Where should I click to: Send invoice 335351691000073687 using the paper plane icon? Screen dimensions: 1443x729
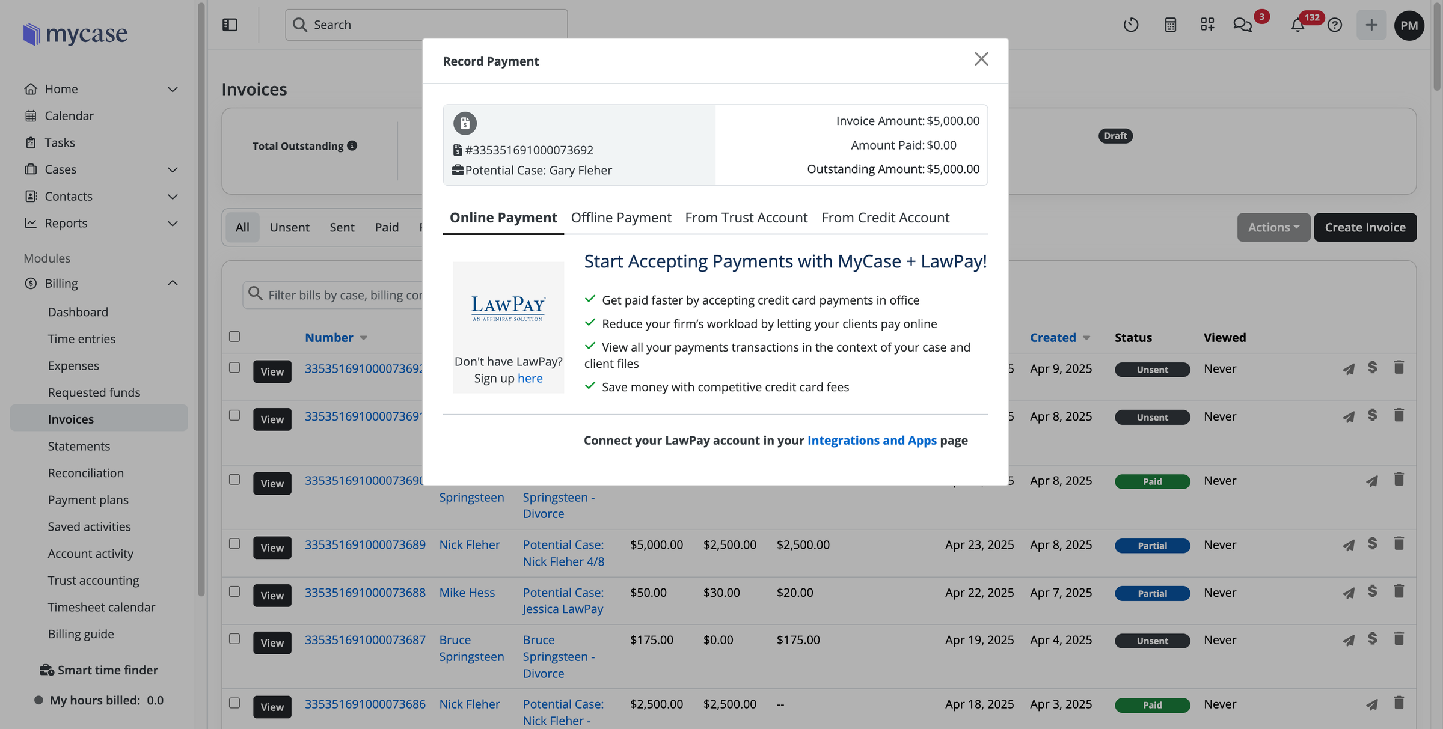point(1349,640)
